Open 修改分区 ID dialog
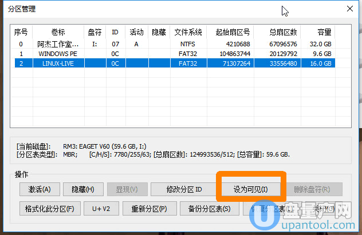This screenshot has width=362, height=235. click(184, 189)
